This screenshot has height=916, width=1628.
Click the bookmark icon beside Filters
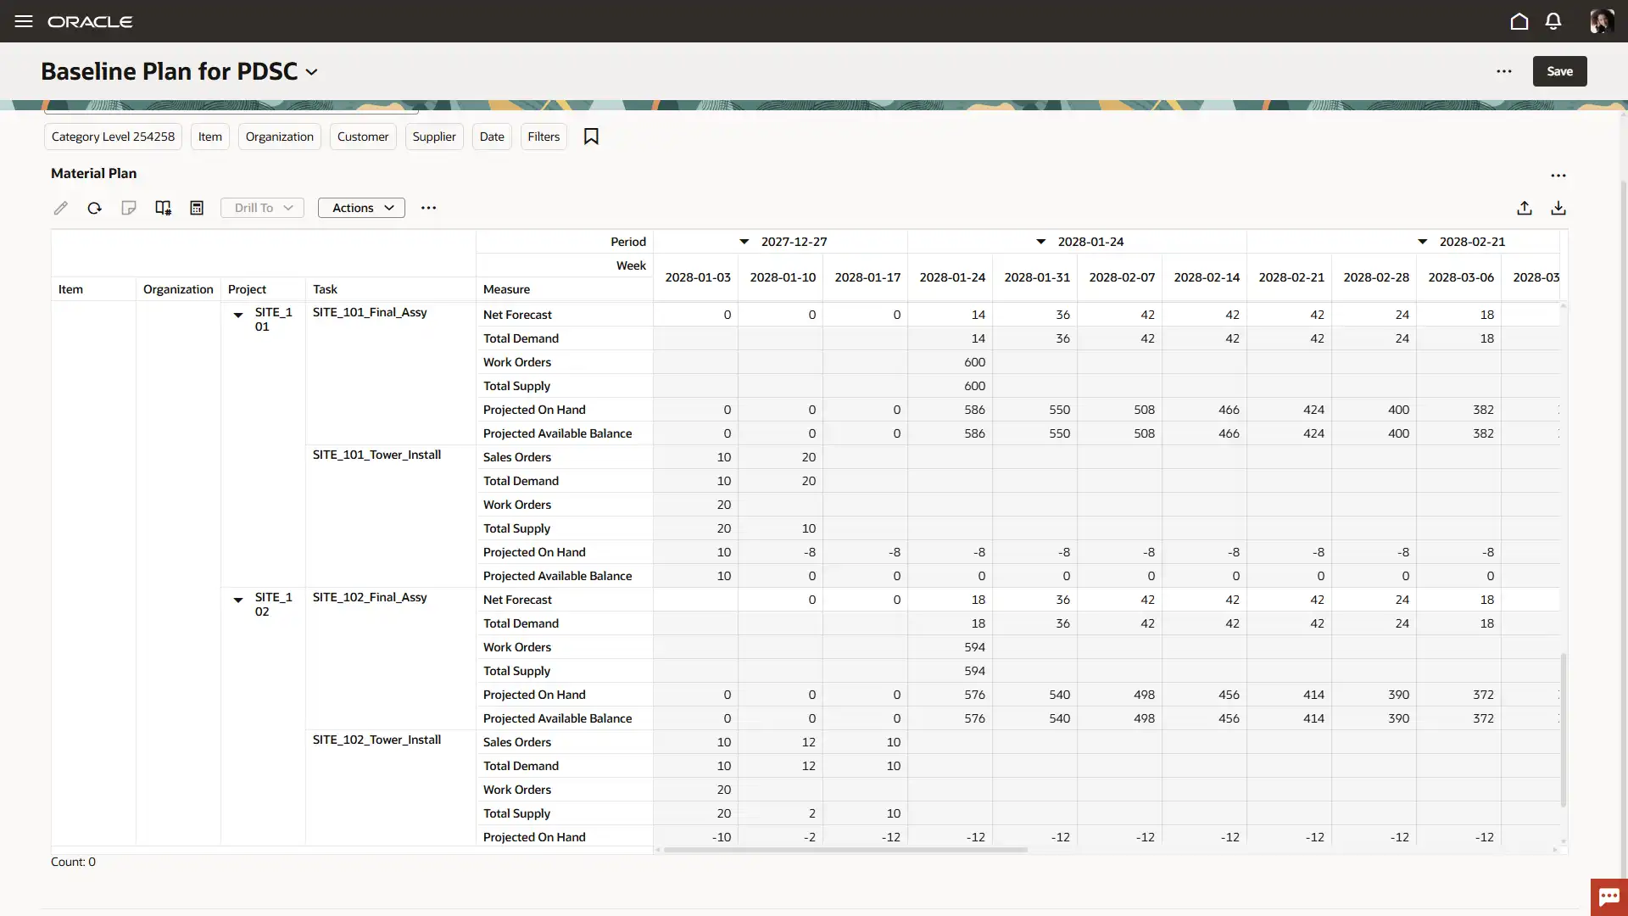pos(591,137)
